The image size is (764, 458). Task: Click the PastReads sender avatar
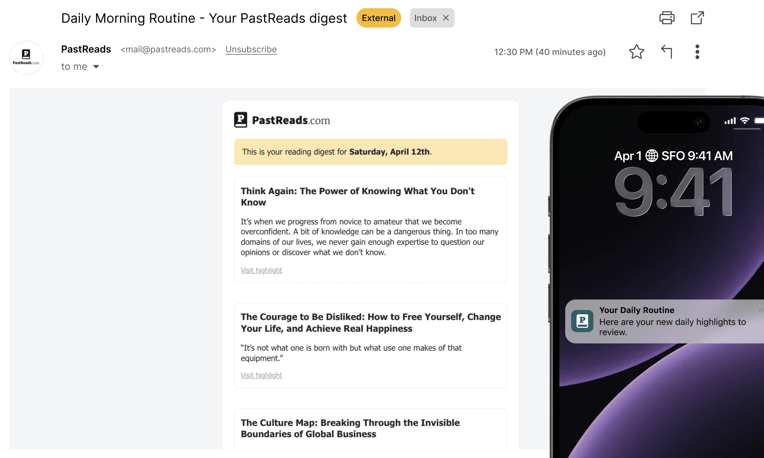(26, 58)
